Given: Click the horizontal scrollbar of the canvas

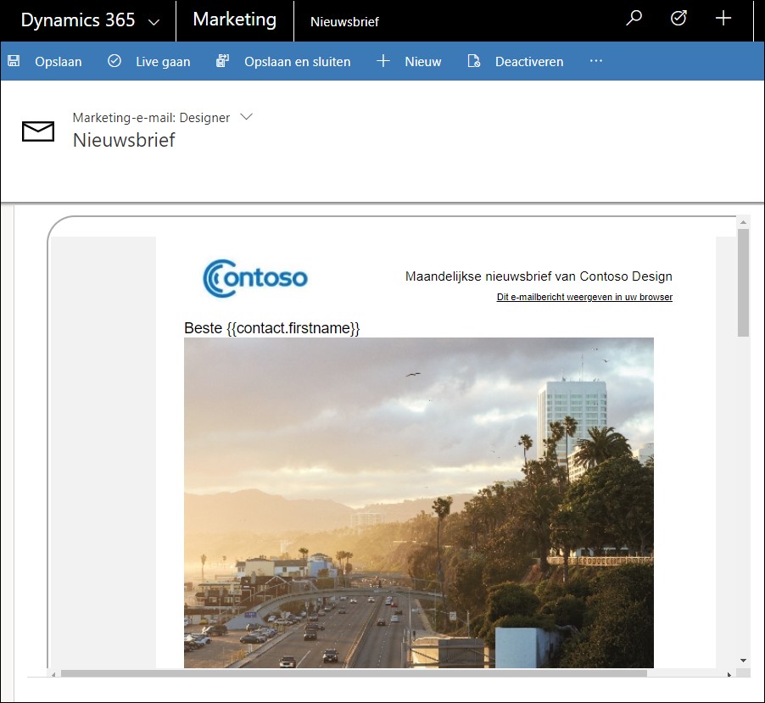Looking at the screenshot, I should [352, 673].
